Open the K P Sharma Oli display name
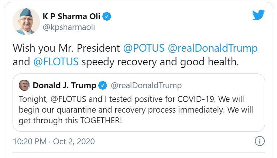Image resolution: width=277 pixels, height=158 pixels. [x=71, y=16]
